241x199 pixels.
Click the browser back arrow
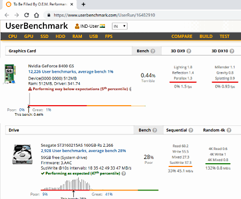click(x=7, y=15)
